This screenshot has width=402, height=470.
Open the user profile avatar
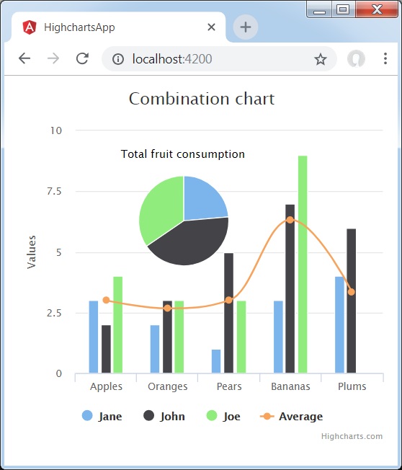[356, 58]
